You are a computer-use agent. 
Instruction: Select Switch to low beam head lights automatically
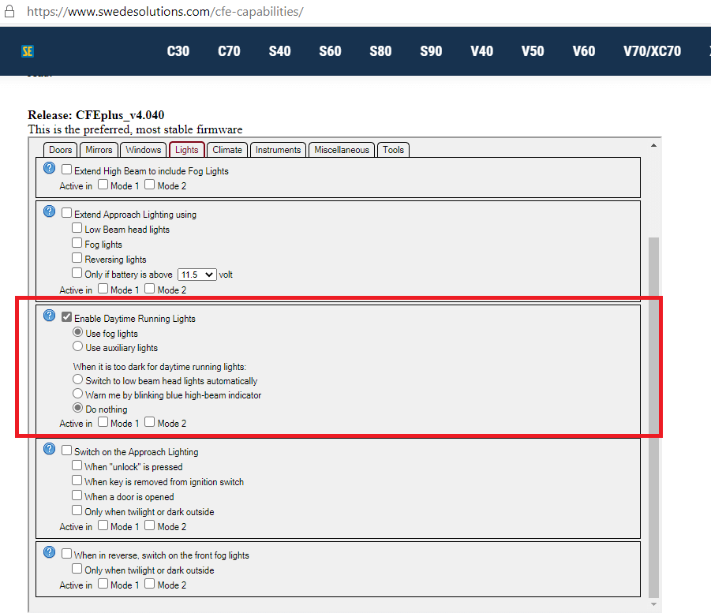77,379
